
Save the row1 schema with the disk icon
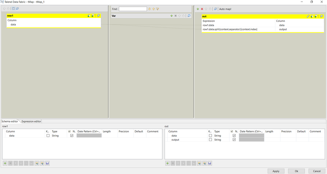pos(47,163)
